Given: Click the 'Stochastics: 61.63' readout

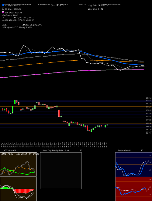Looking at the screenshot, I should pyautogui.click(x=10, y=15).
